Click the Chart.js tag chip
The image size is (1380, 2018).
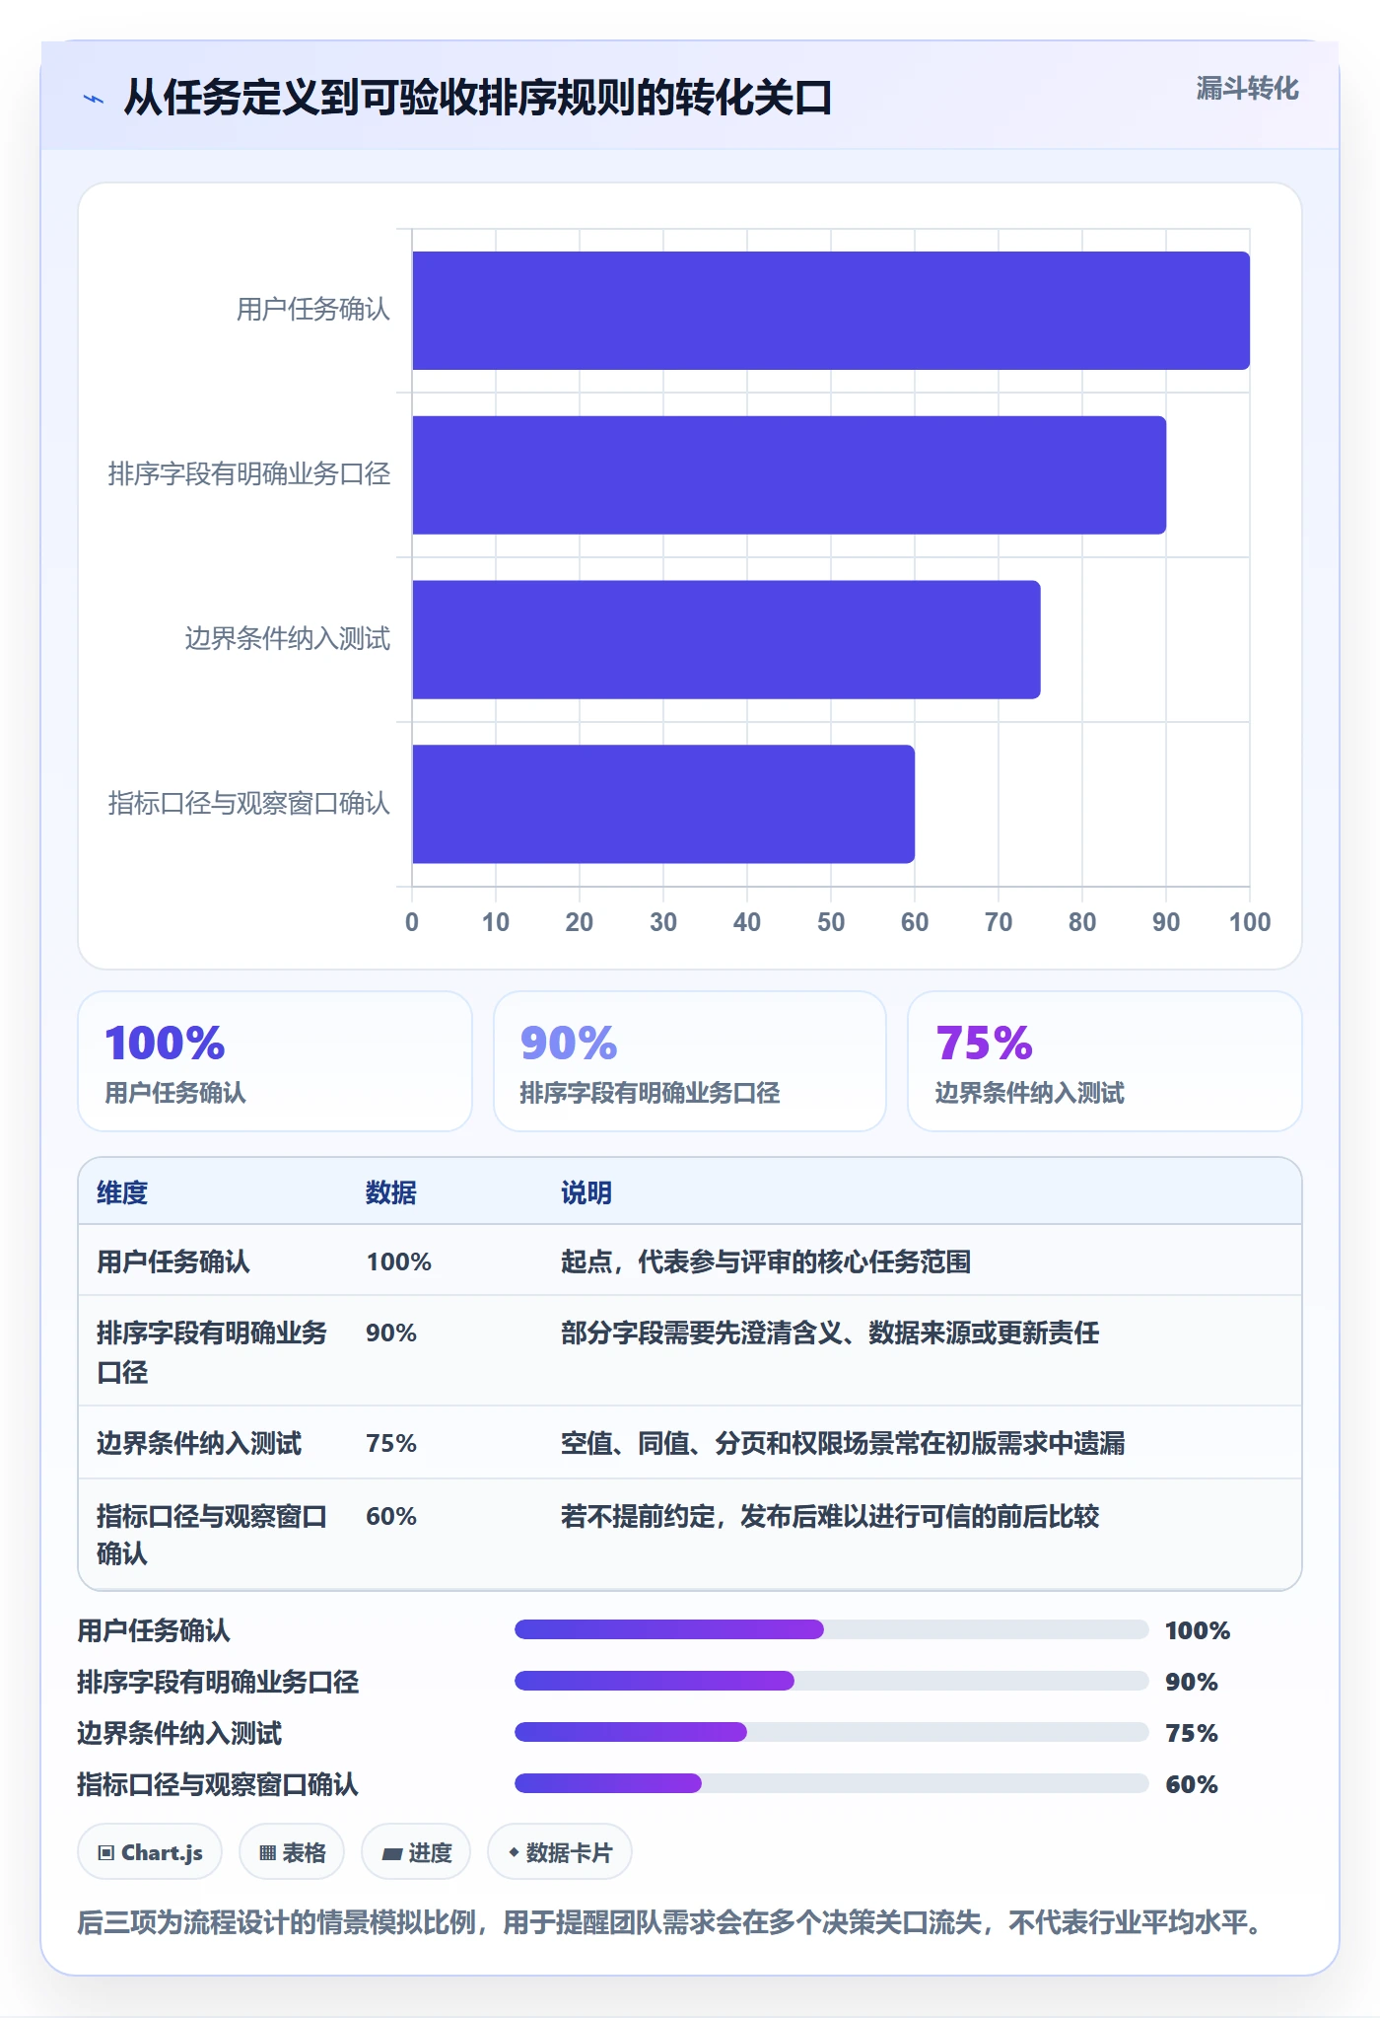150,1852
